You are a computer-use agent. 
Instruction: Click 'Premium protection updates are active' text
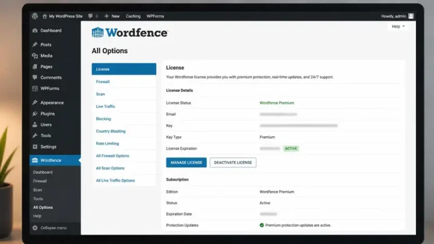[x=298, y=225]
